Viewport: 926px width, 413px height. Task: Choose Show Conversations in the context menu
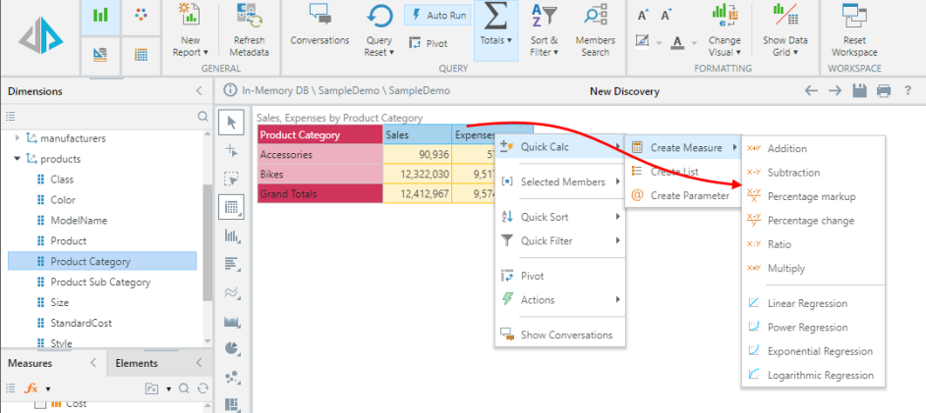coord(560,335)
